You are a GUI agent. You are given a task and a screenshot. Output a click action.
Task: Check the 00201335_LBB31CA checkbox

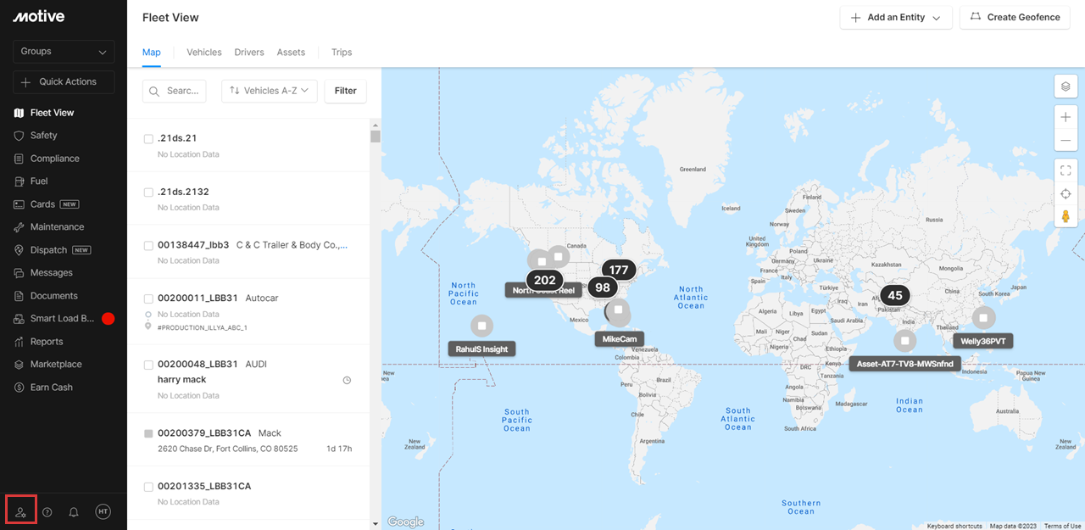click(x=148, y=487)
